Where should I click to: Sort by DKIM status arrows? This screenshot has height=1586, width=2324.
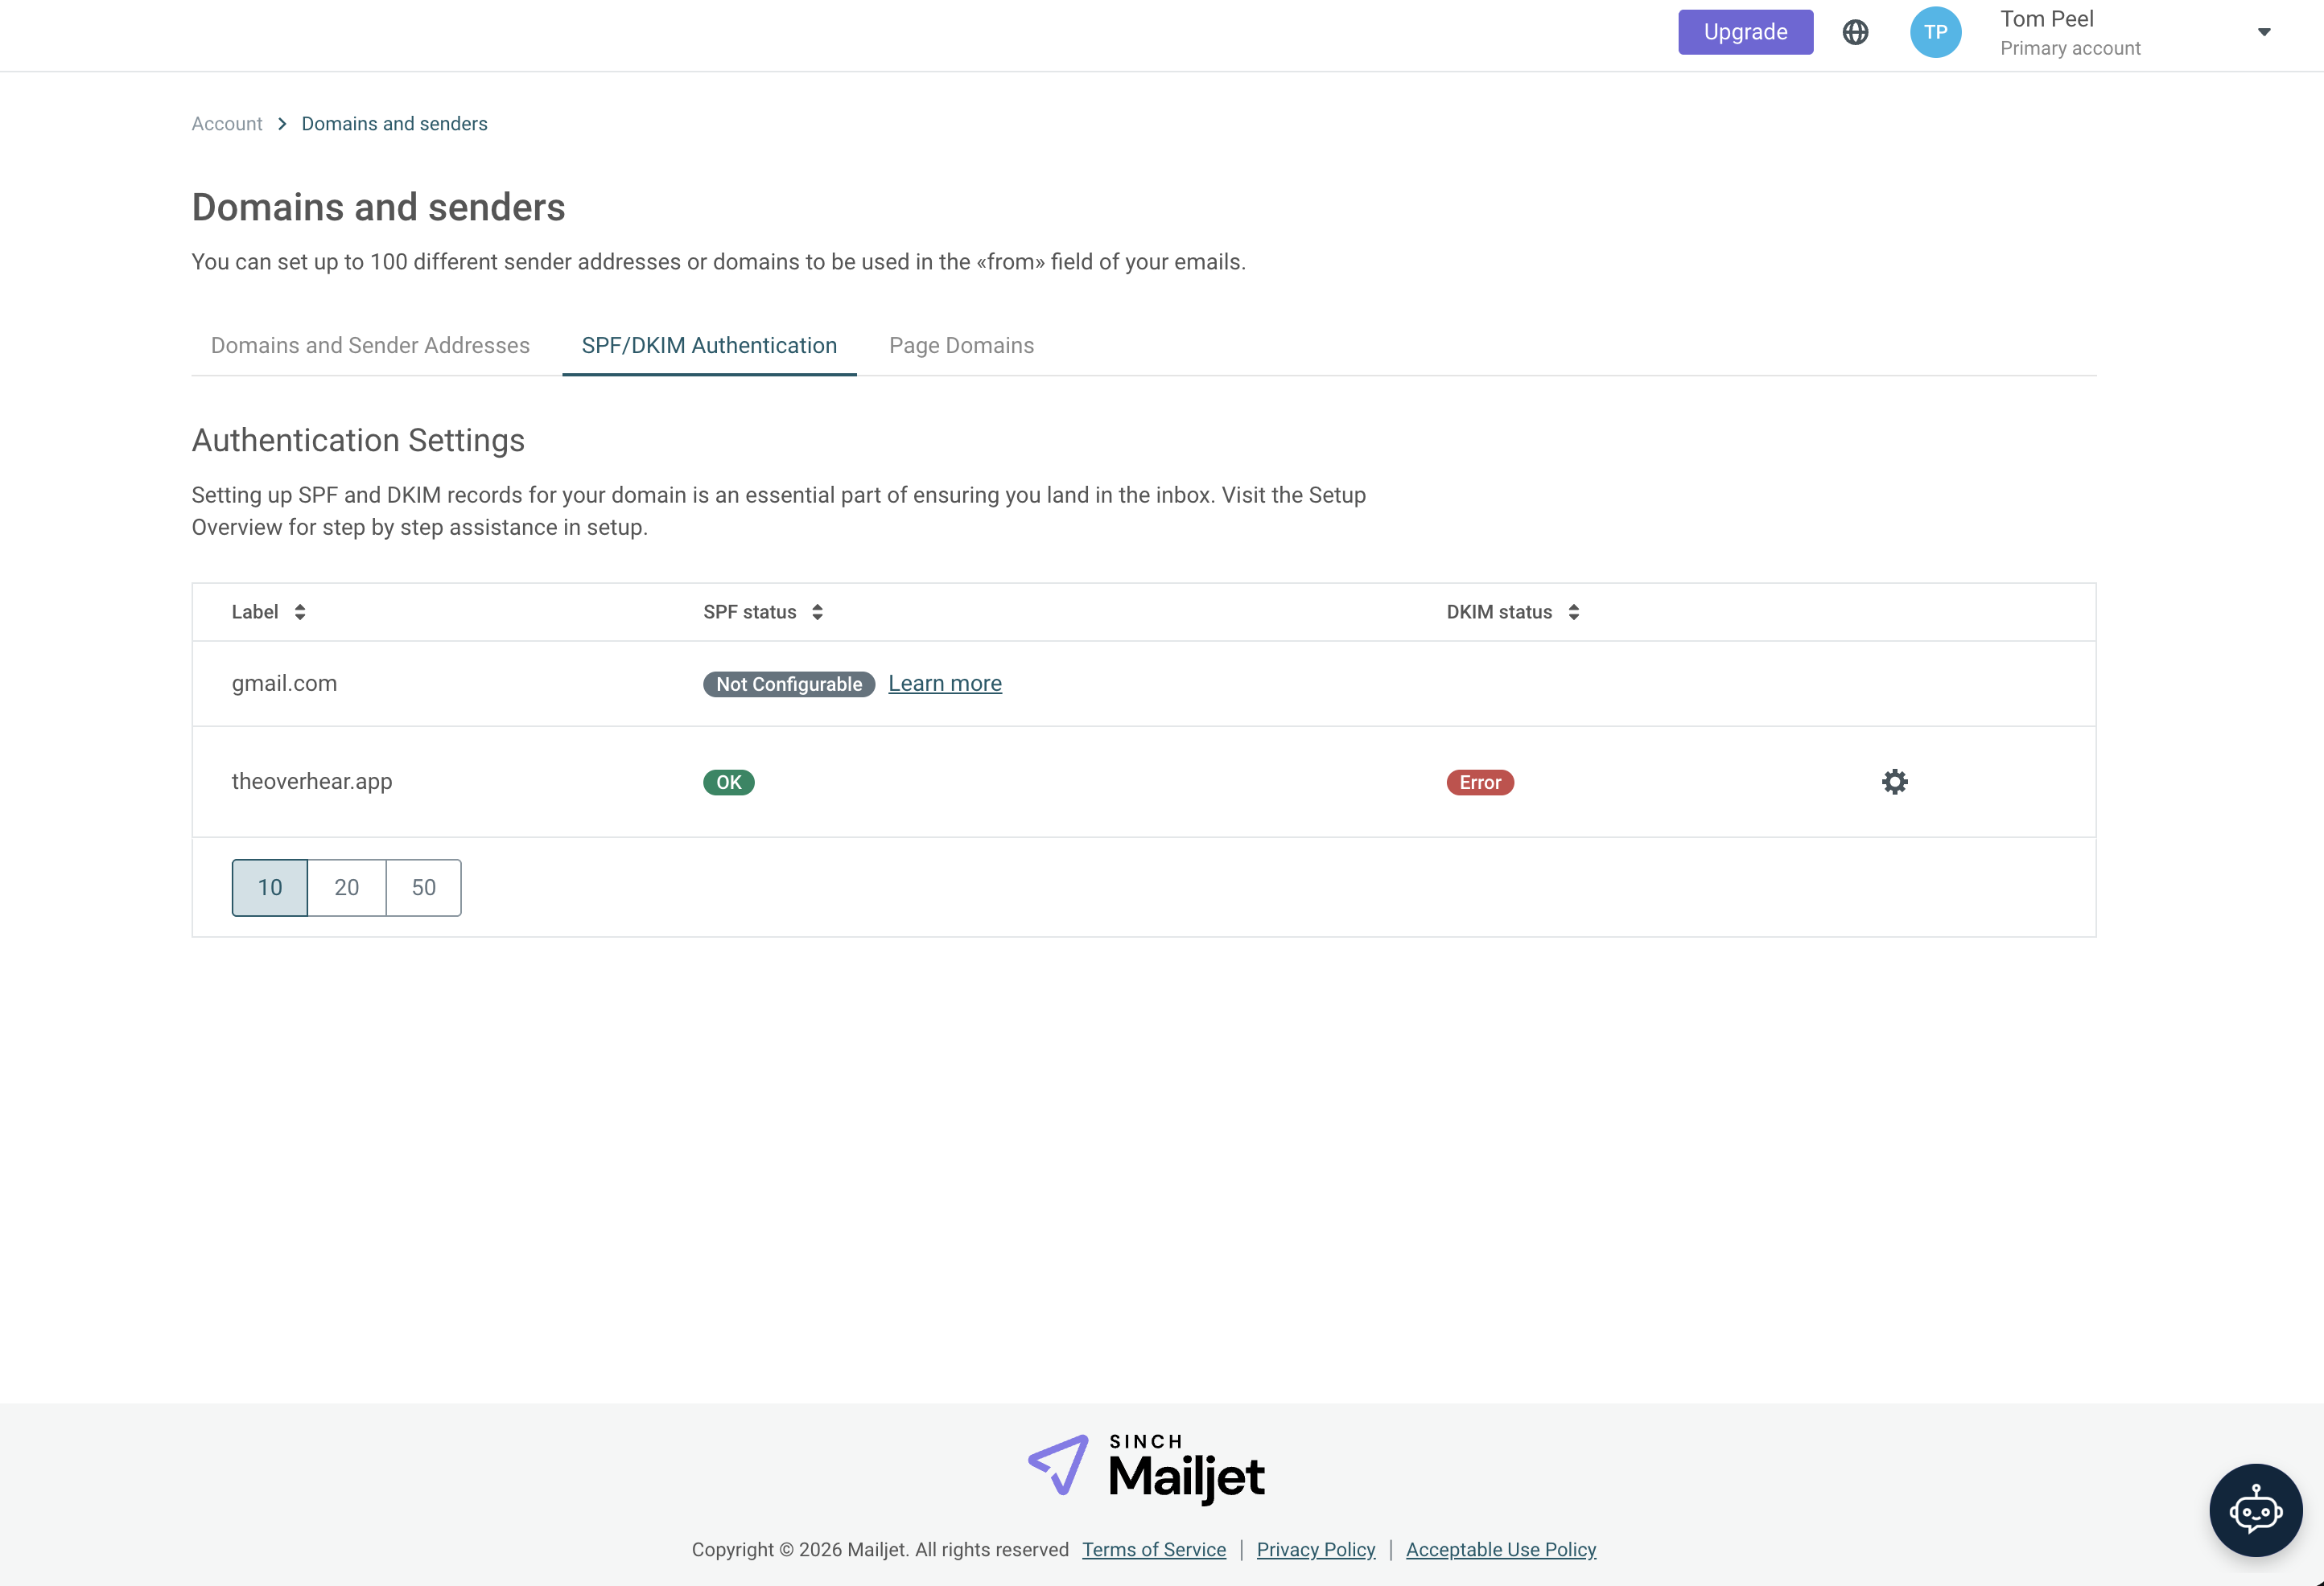[x=1573, y=613]
